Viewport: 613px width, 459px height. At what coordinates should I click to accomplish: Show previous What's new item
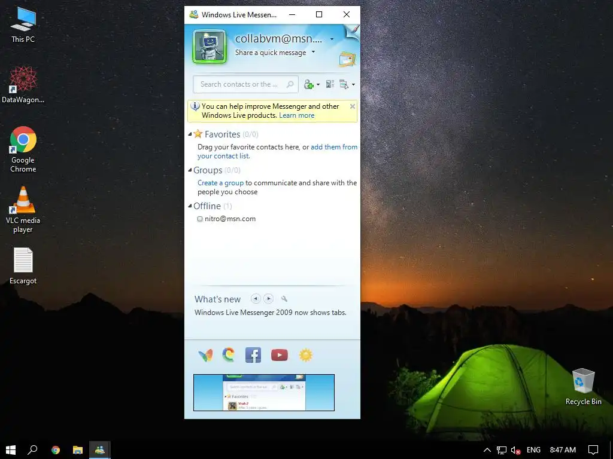pos(255,299)
